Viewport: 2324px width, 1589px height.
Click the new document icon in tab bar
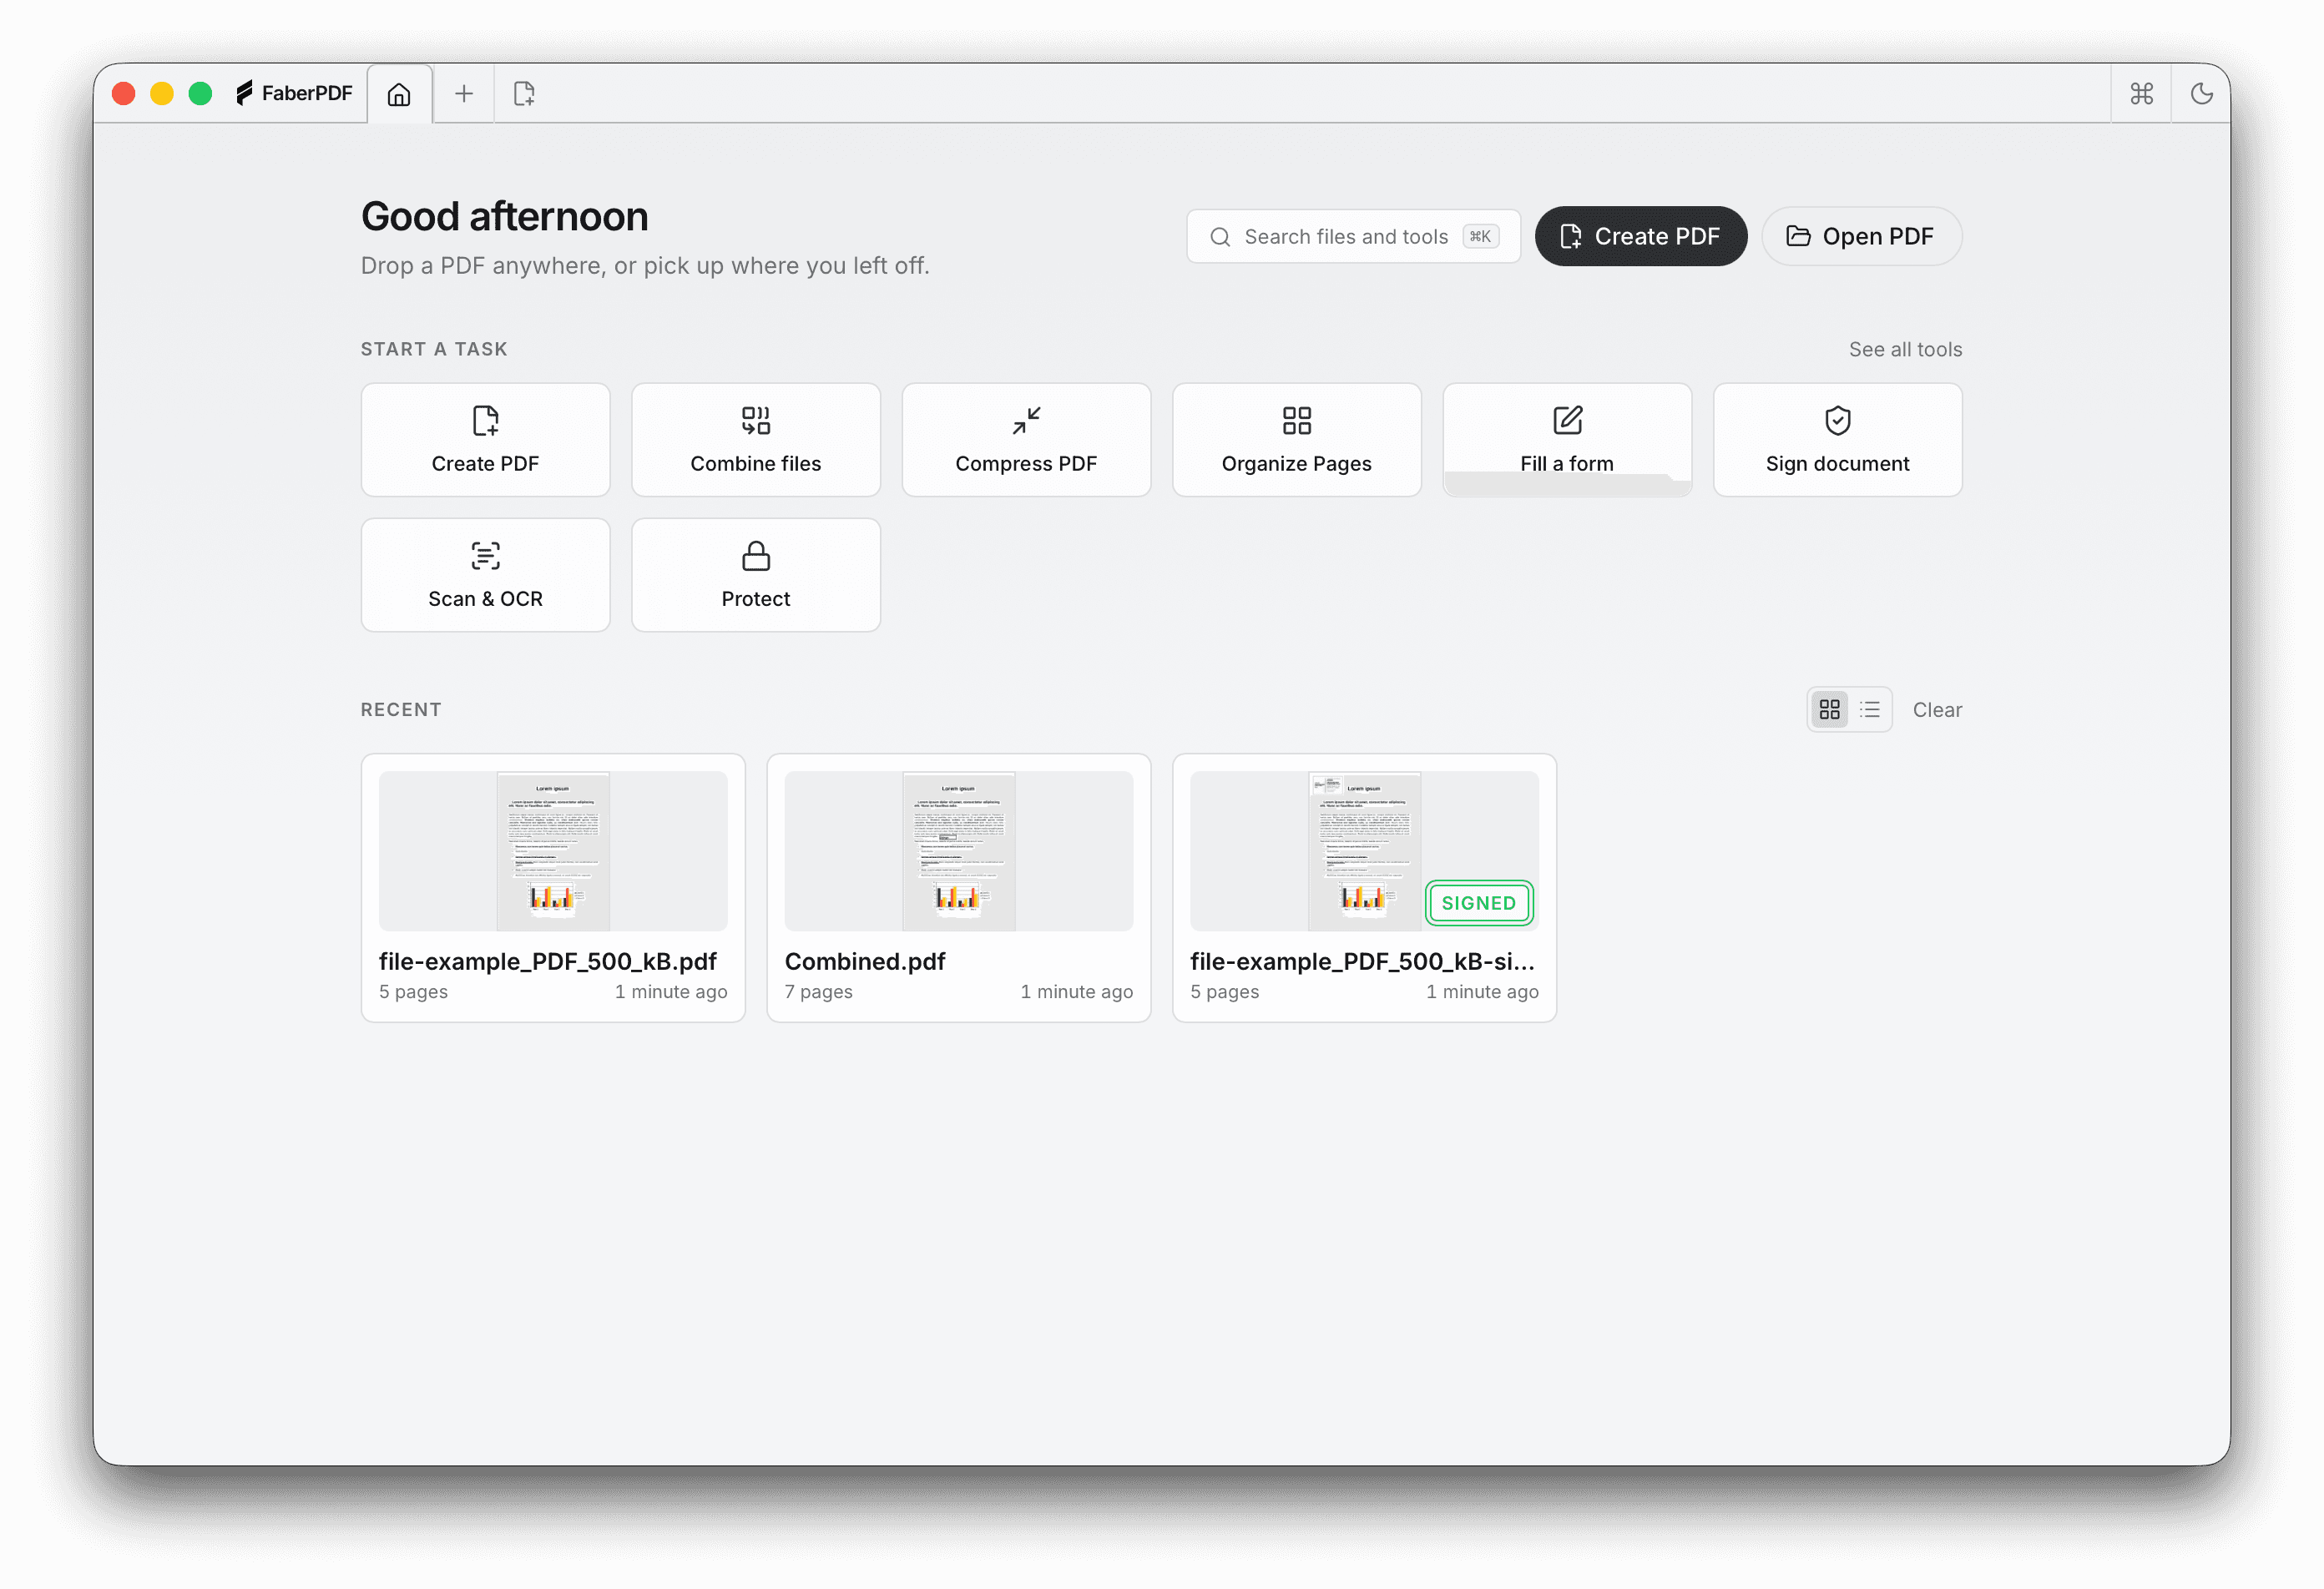click(524, 94)
